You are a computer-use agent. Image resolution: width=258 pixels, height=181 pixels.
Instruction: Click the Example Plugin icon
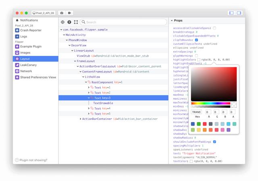point(17,47)
